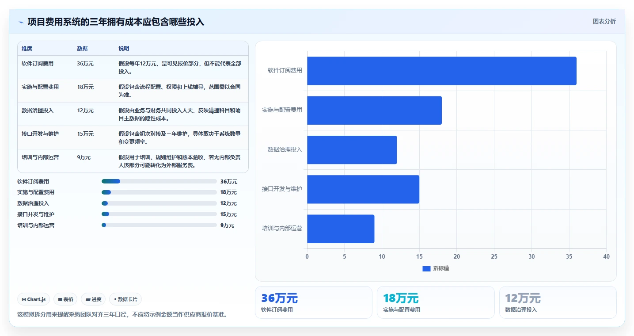Click the 培训与内部运营 table row label

tap(40, 157)
